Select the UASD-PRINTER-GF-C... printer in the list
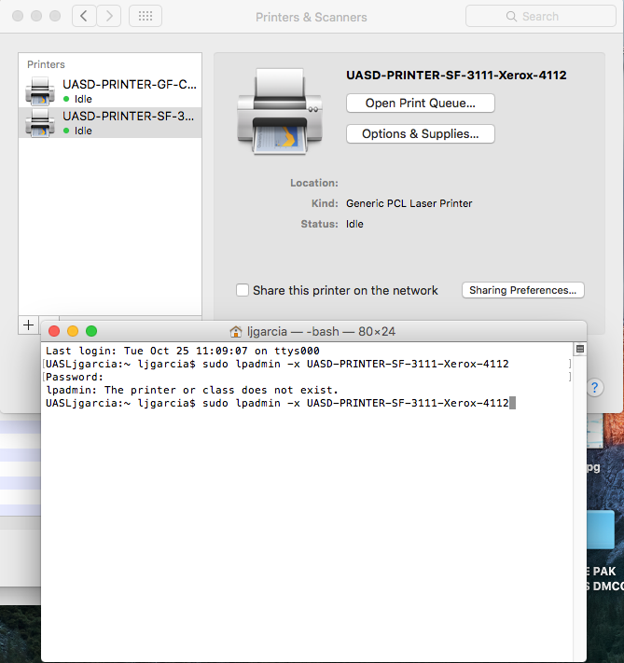The image size is (624, 663). pos(110,90)
